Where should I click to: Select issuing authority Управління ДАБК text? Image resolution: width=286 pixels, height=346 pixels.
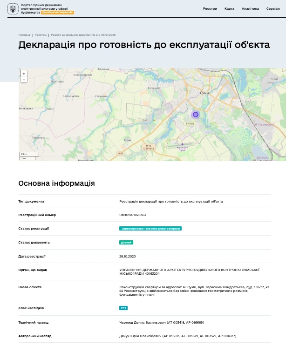click(x=189, y=271)
